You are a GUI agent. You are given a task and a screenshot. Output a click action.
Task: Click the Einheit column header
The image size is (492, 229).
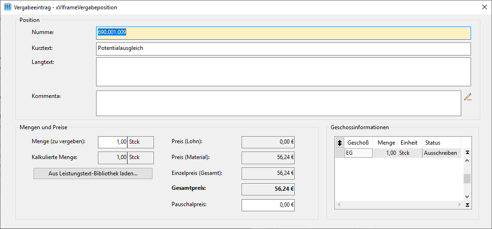(410, 143)
